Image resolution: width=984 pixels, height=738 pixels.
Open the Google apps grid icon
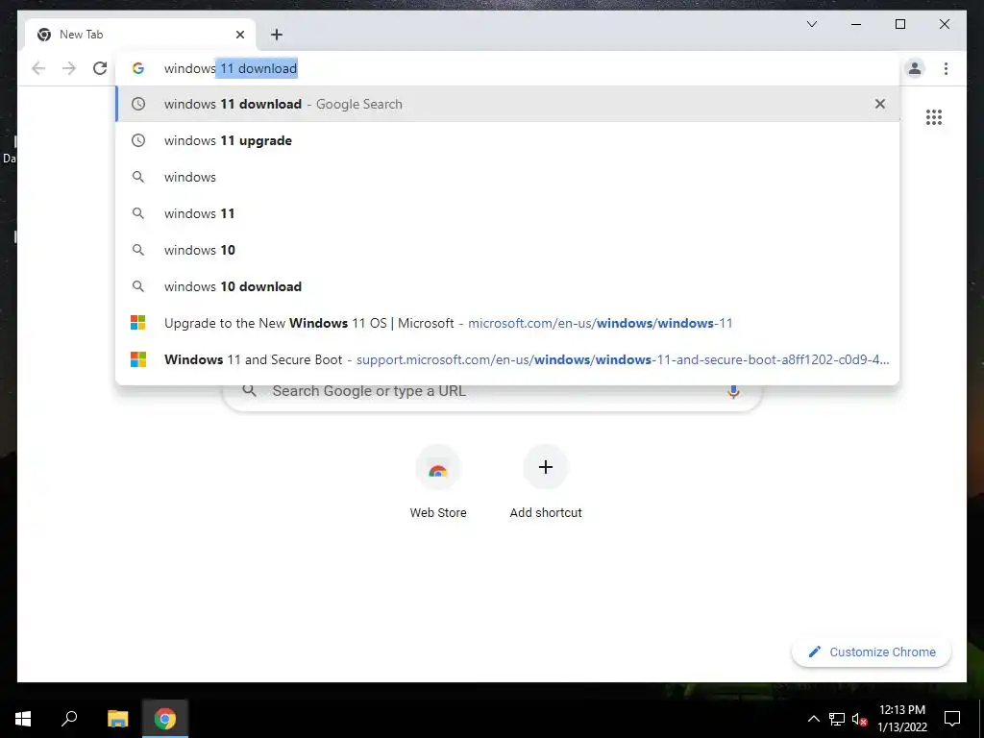pyautogui.click(x=934, y=116)
